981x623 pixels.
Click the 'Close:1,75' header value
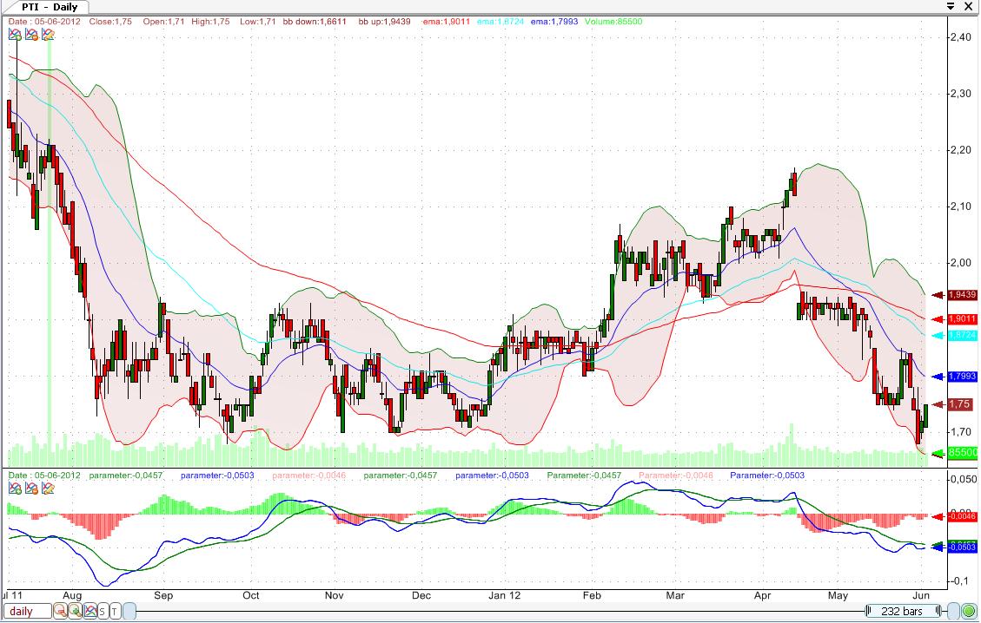(x=110, y=21)
